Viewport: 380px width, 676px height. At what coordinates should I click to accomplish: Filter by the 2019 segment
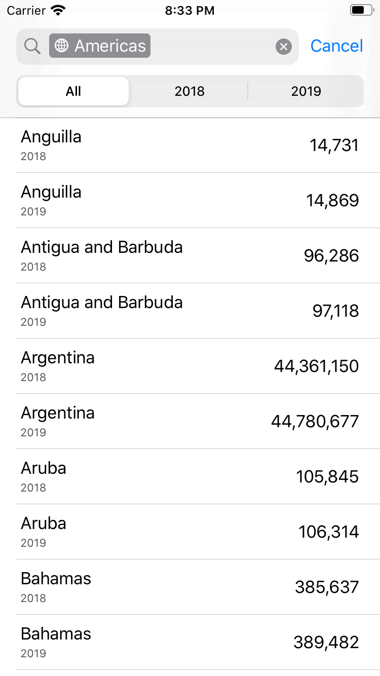pos(306,91)
